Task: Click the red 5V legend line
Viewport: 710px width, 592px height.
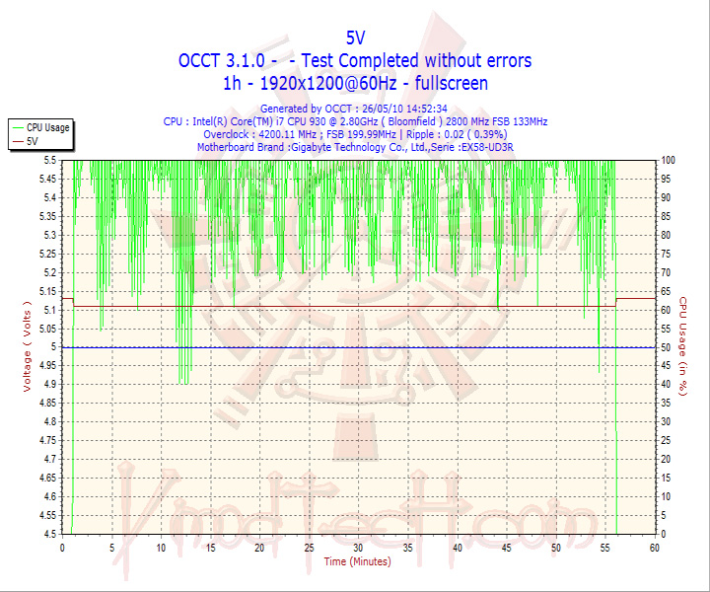Action: coord(18,141)
